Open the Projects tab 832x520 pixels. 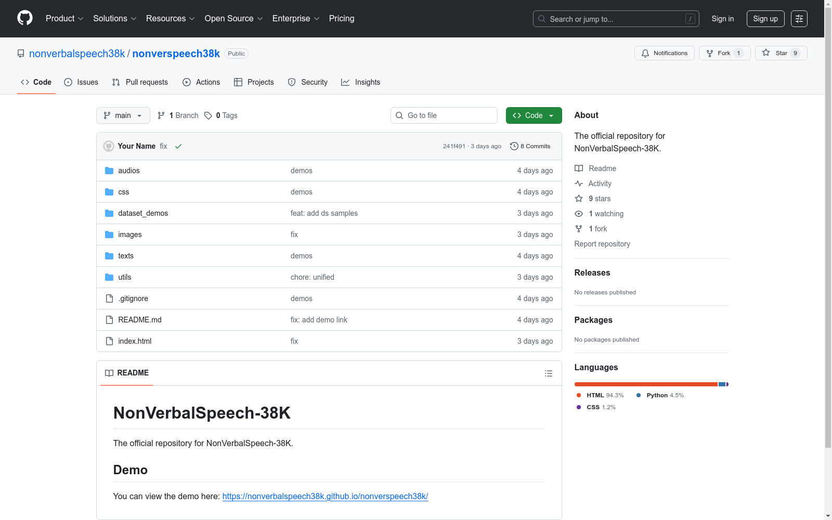[x=254, y=82]
